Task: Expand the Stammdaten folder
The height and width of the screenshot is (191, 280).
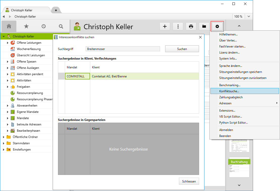Action: 4,143
